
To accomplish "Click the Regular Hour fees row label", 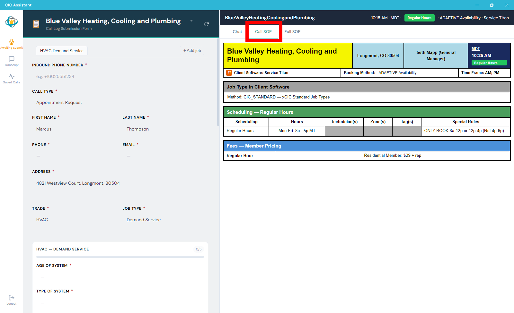I will click(249, 156).
